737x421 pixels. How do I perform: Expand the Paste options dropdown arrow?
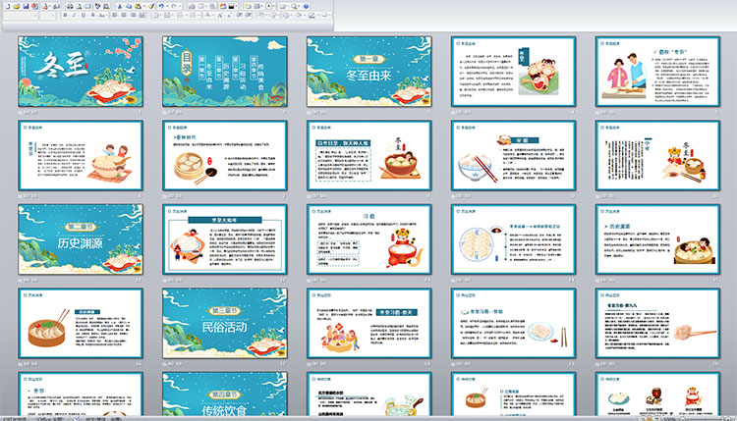coord(144,6)
